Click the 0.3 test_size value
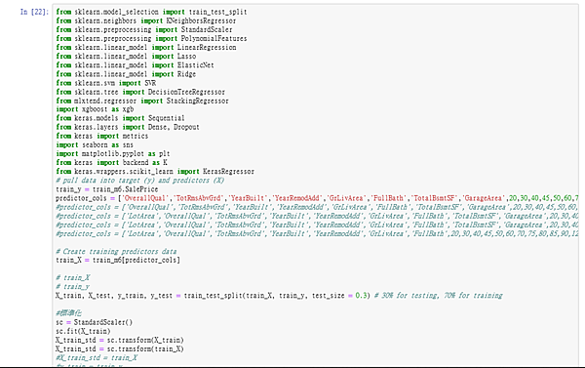The width and height of the screenshot is (585, 368). (361, 296)
